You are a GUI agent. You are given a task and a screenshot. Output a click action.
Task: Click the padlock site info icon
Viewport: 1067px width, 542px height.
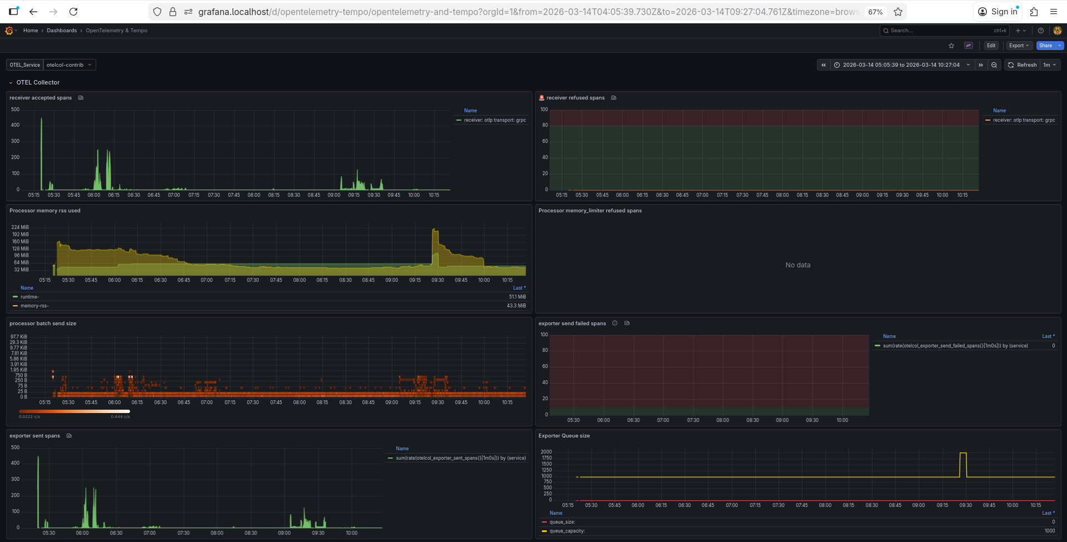click(173, 12)
